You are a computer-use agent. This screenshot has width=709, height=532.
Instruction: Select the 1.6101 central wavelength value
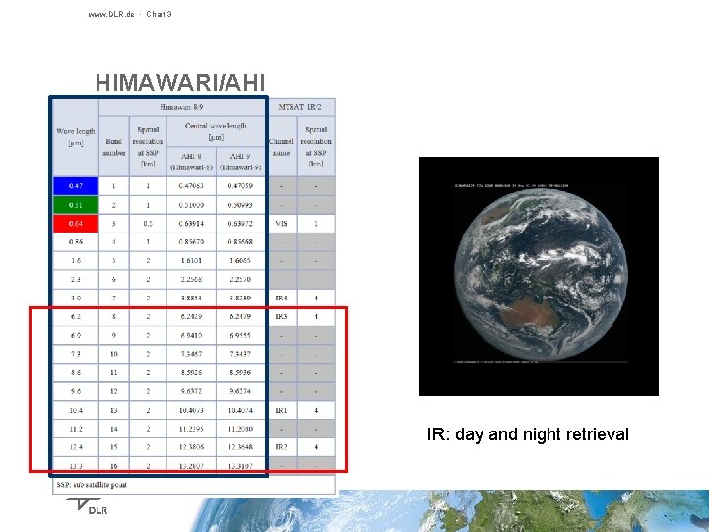pyautogui.click(x=191, y=260)
